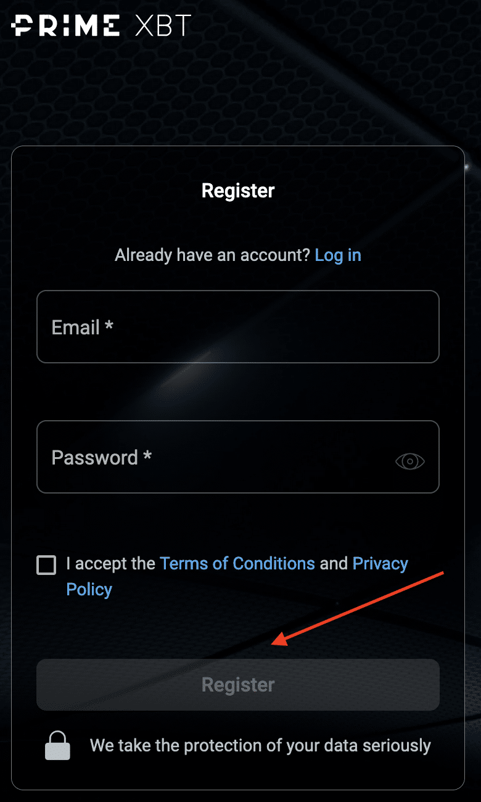
Task: Click the word "Policy" on second line
Action: [x=89, y=589]
